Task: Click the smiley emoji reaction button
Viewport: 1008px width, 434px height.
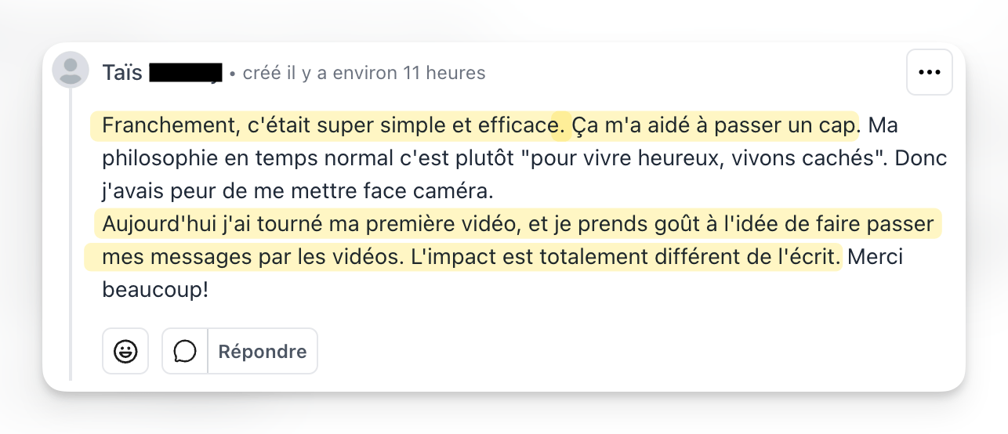Action: click(125, 351)
